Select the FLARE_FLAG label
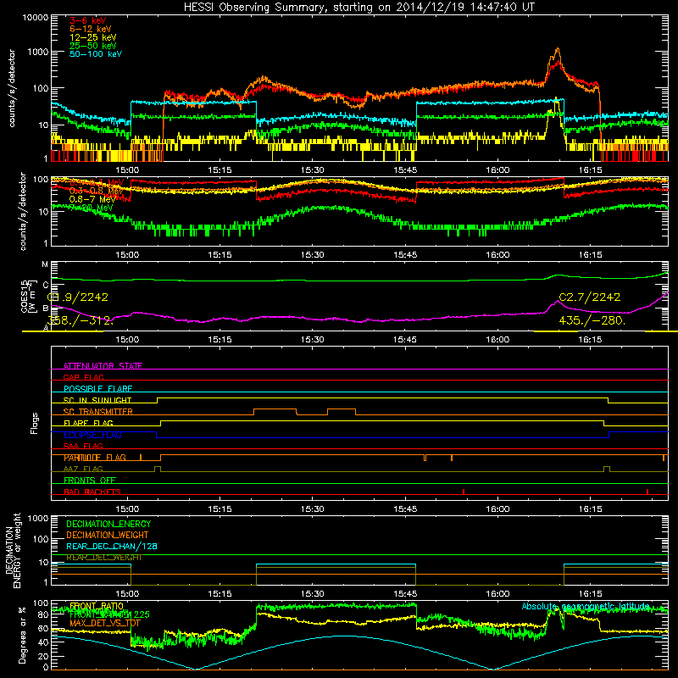Image resolution: width=678 pixels, height=678 pixels. [x=88, y=423]
